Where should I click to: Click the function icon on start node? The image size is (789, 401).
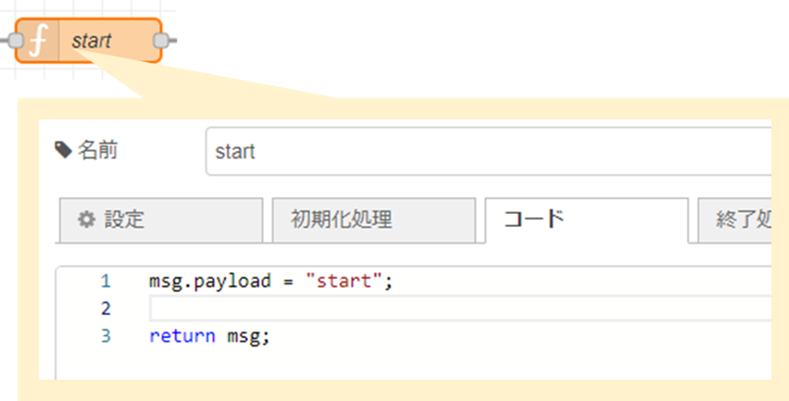click(x=38, y=41)
